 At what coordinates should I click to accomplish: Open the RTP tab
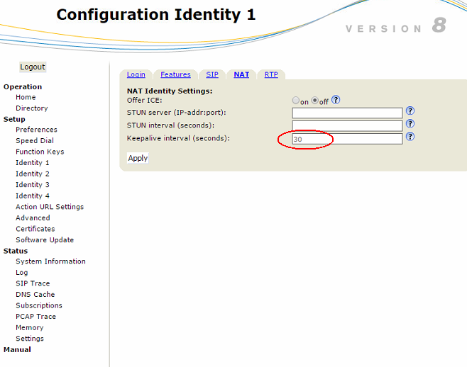click(271, 74)
